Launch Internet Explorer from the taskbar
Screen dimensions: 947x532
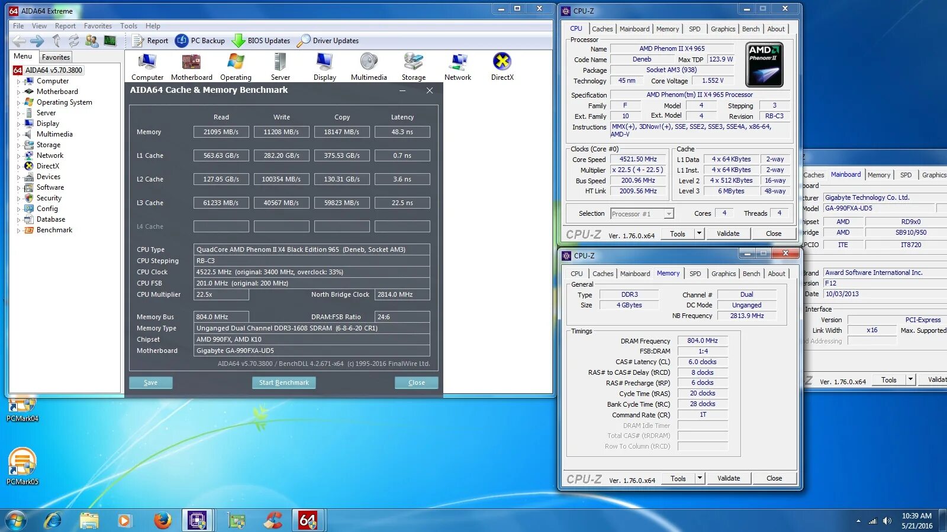click(53, 520)
